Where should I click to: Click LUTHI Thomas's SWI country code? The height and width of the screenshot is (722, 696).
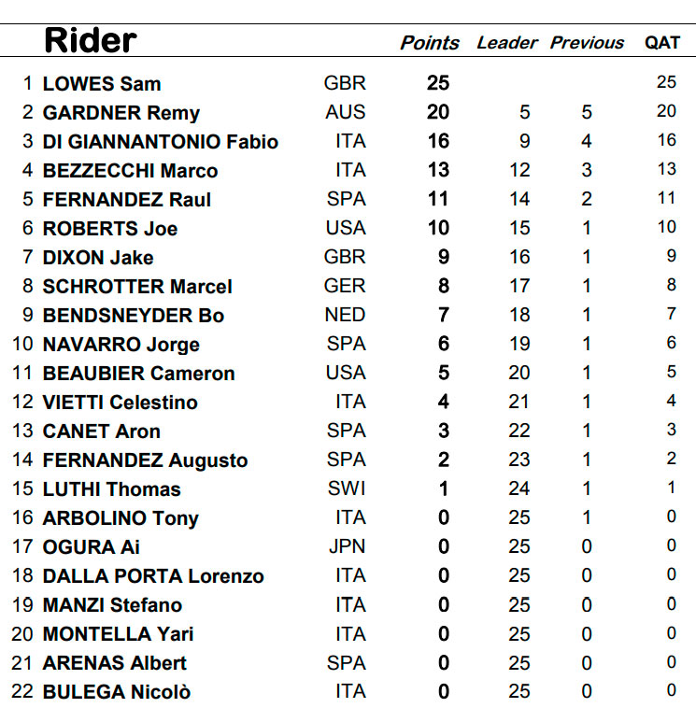[x=347, y=488]
